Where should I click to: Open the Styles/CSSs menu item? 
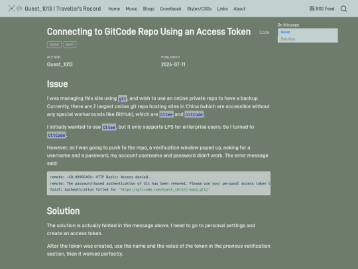[199, 9]
